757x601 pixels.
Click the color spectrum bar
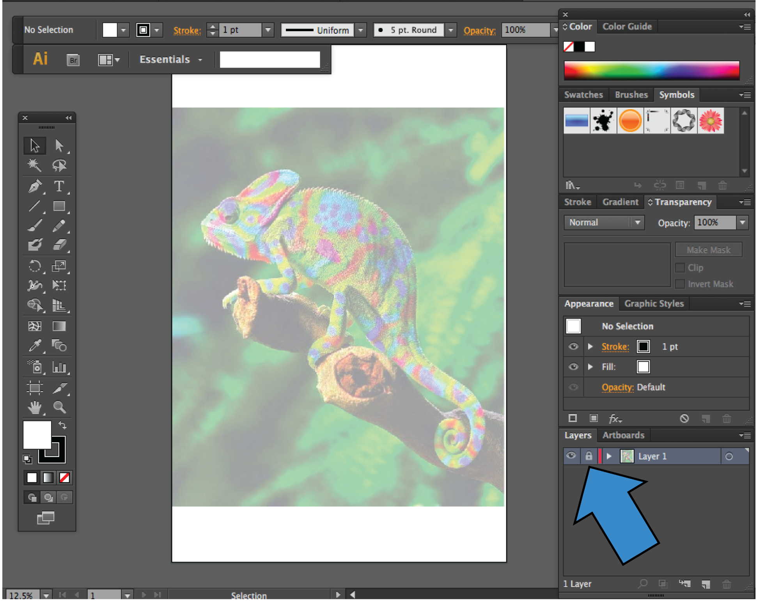(x=651, y=71)
